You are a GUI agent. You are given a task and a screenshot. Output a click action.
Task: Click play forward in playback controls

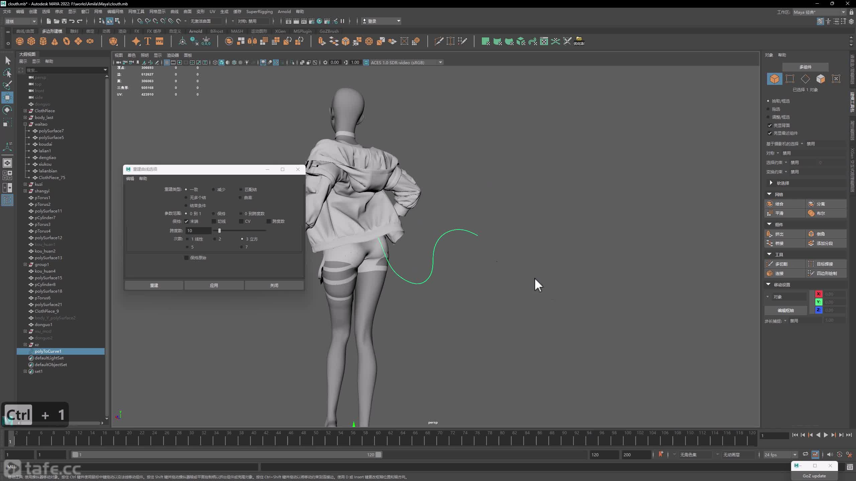point(826,435)
